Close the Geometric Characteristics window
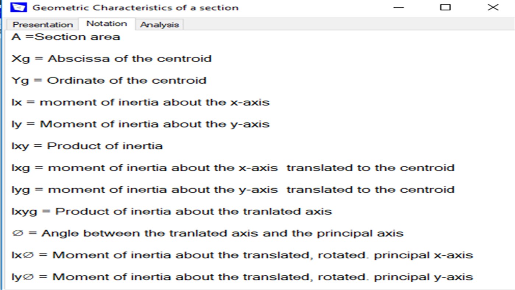Viewport: 515px width, 290px height. click(493, 7)
